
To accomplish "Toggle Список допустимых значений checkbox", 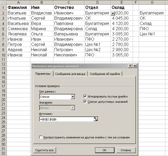I will 85,102.
